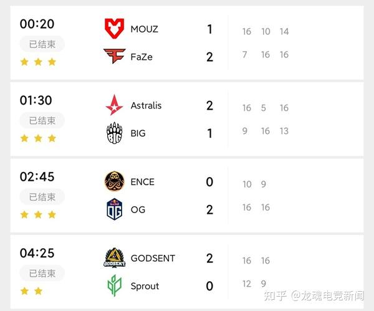Select the Astralis star logo
The image size is (374, 311).
pyautogui.click(x=115, y=105)
